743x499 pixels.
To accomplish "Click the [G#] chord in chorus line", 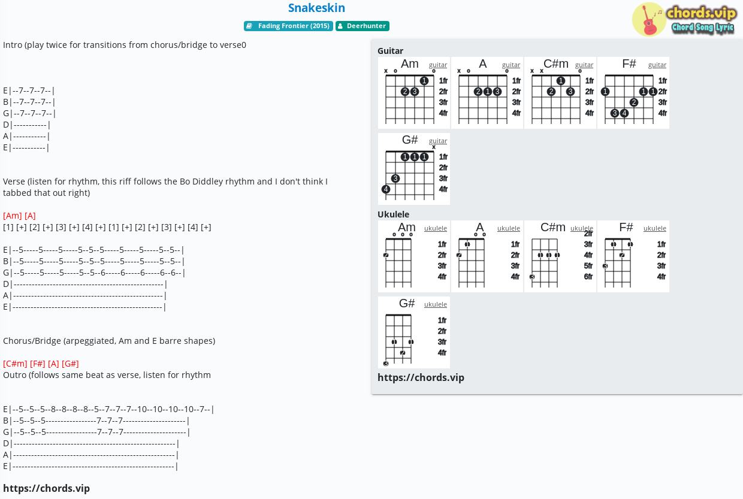I will pyautogui.click(x=70, y=364).
